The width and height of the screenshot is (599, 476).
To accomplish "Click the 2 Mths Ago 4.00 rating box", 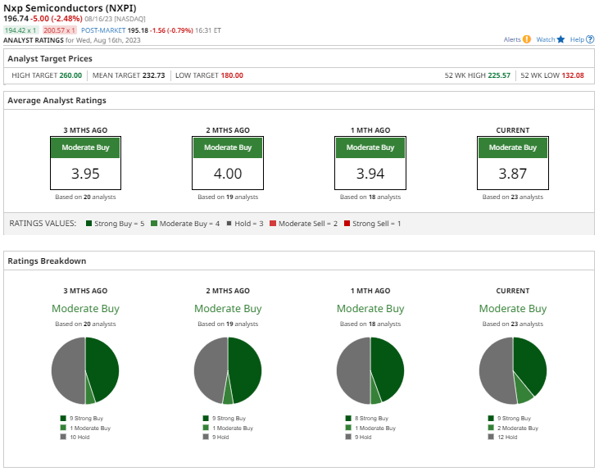I will pos(228,174).
